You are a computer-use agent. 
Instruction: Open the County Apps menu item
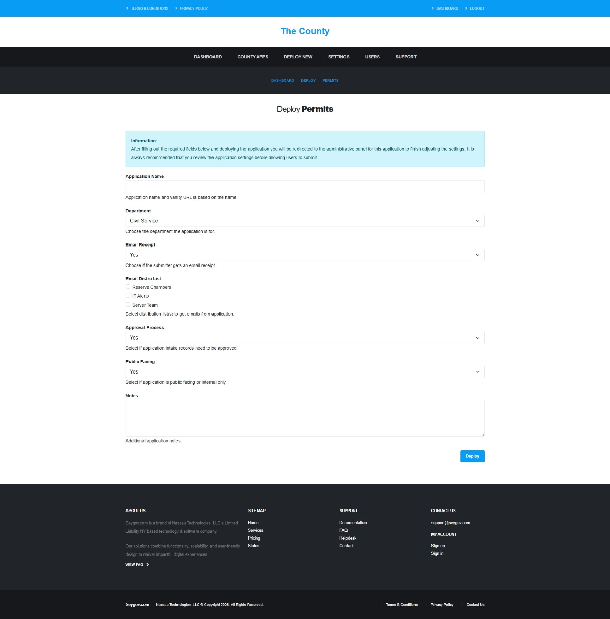click(253, 57)
